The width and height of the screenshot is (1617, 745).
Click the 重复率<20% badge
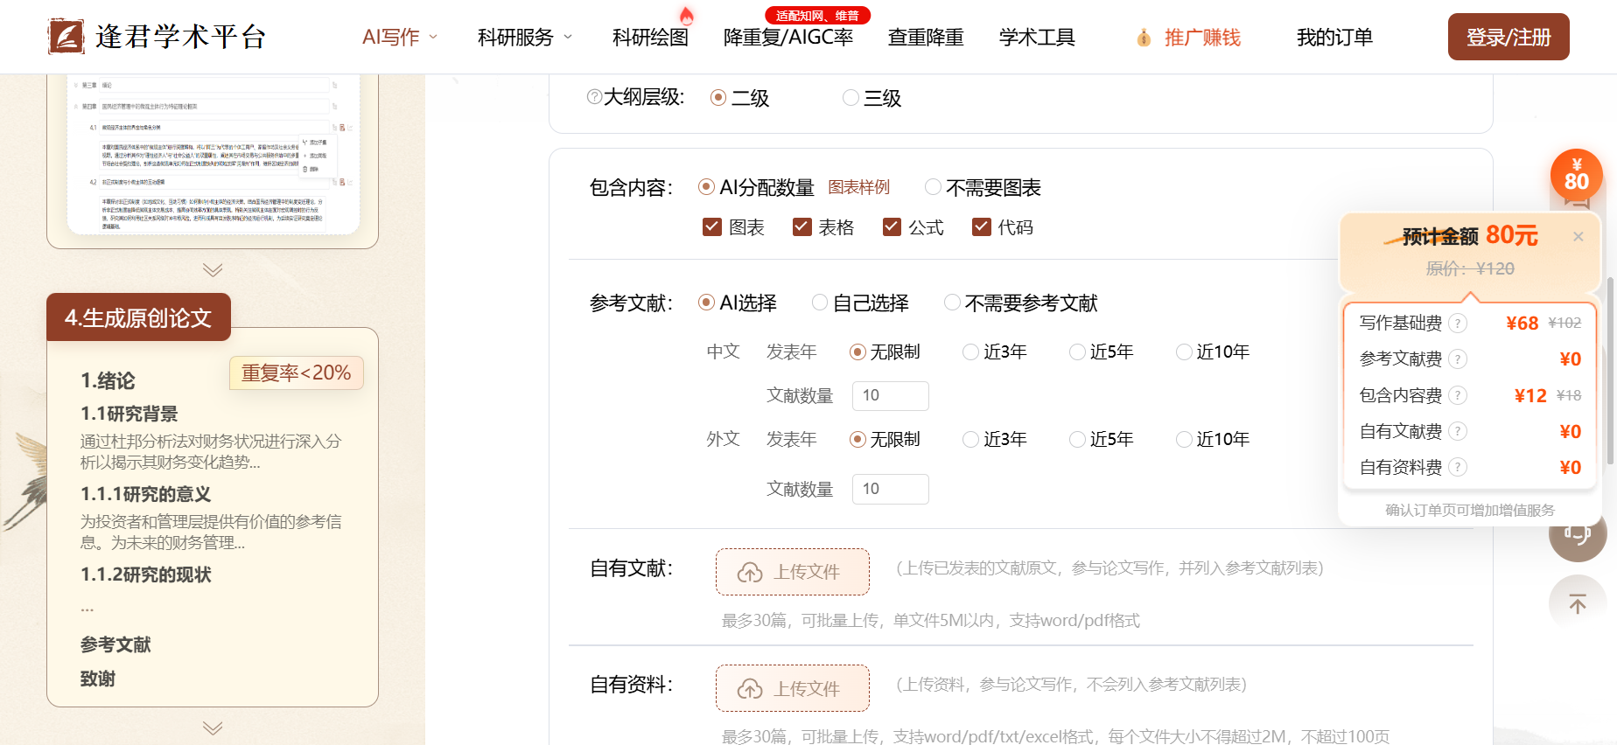pos(297,372)
